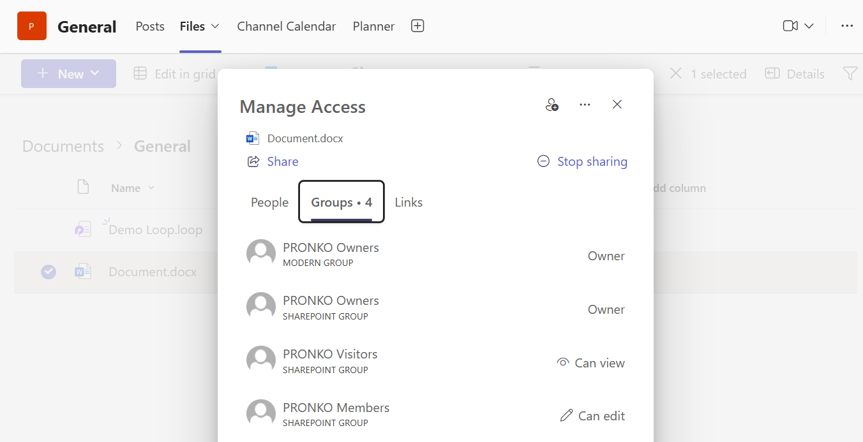Image resolution: width=863 pixels, height=442 pixels.
Task: Open the Channel Calendar tab
Action: pos(287,26)
